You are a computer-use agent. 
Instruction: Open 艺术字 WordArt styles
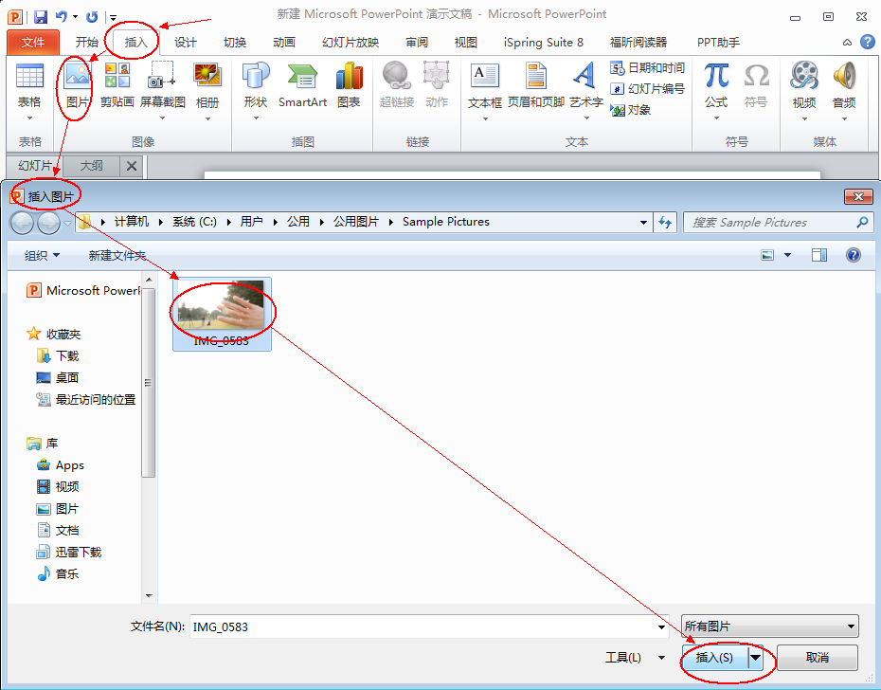point(586,92)
